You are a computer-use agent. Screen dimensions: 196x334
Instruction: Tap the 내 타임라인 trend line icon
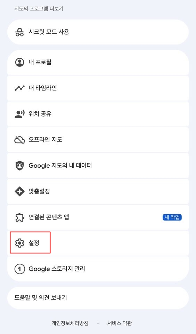click(19, 88)
